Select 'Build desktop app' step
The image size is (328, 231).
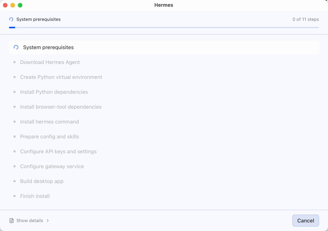click(42, 181)
